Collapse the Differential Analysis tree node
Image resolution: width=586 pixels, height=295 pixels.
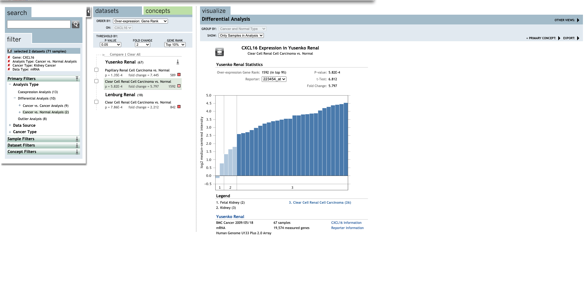click(x=15, y=98)
